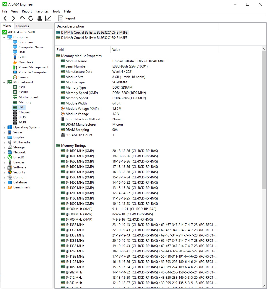The width and height of the screenshot is (267, 289).
Task: Click the Motherboard sub-item board icon
Action: 15,97
